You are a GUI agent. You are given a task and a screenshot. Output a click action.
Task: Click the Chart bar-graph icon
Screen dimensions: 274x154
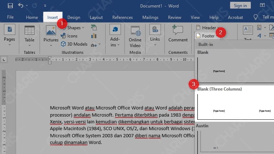pyautogui.click(x=94, y=36)
